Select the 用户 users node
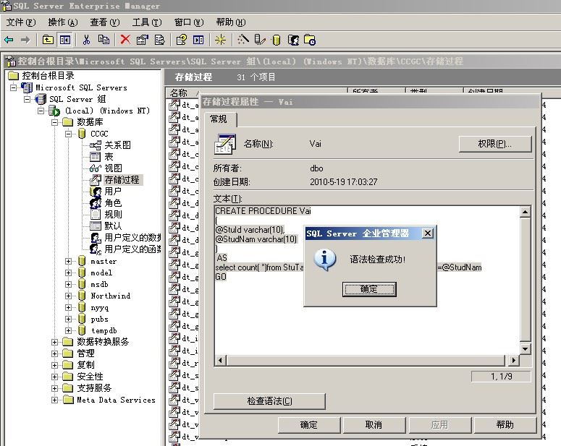Viewport: 561px width, 446px height. click(113, 191)
